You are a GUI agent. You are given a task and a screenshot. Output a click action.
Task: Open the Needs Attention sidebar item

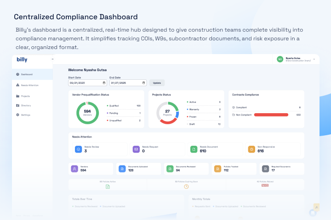point(32,85)
